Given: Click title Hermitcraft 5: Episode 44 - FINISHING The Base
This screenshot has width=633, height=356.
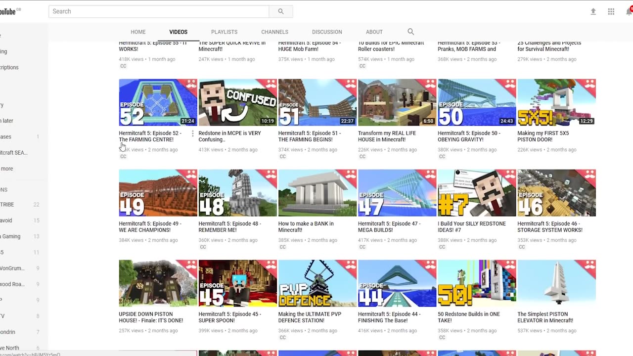Looking at the screenshot, I should (x=389, y=317).
